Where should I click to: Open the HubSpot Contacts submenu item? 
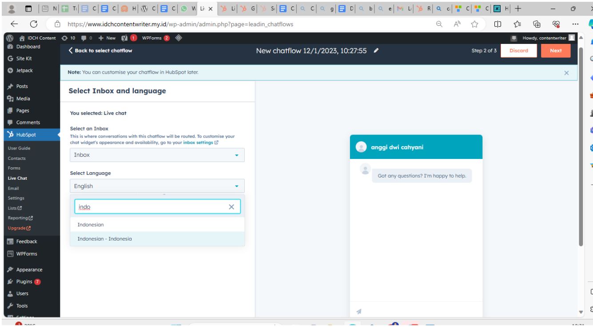(x=16, y=158)
